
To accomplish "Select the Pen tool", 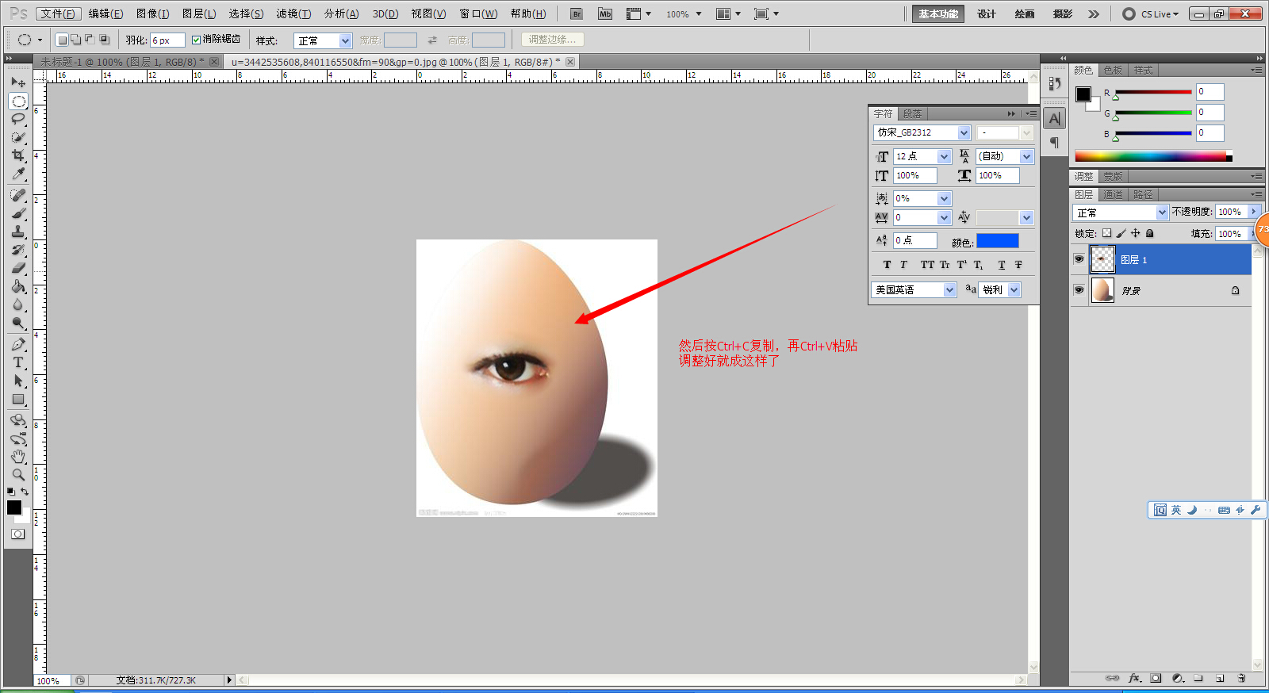I will coord(18,344).
